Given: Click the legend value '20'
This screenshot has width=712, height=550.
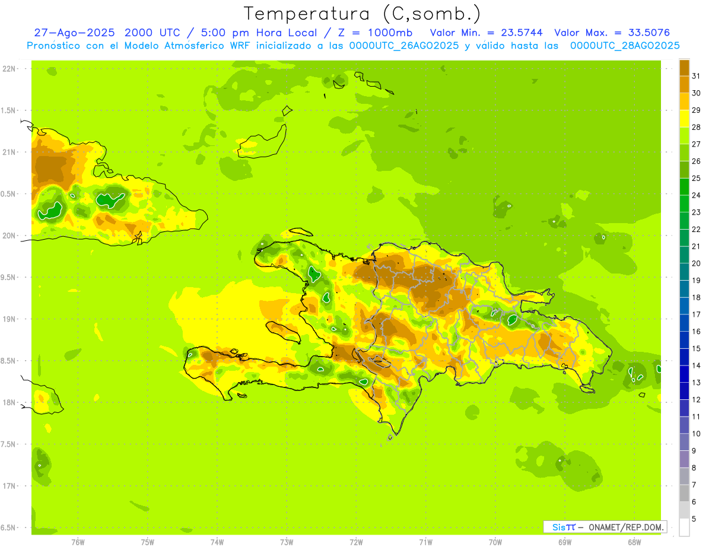Looking at the screenshot, I should click(697, 263).
